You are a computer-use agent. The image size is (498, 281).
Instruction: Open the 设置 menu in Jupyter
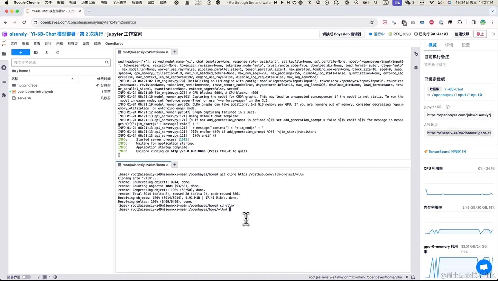click(86, 44)
